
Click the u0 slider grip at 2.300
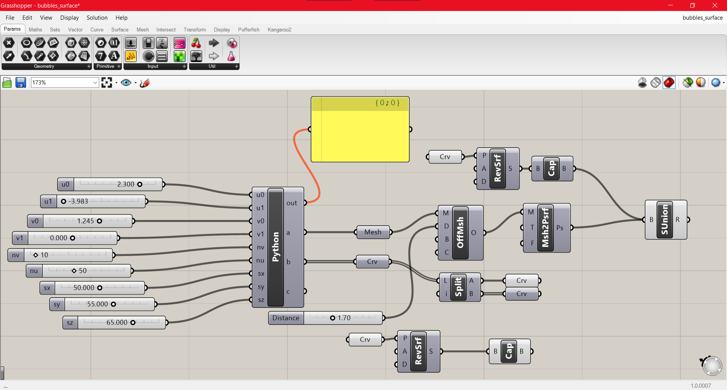pos(140,184)
